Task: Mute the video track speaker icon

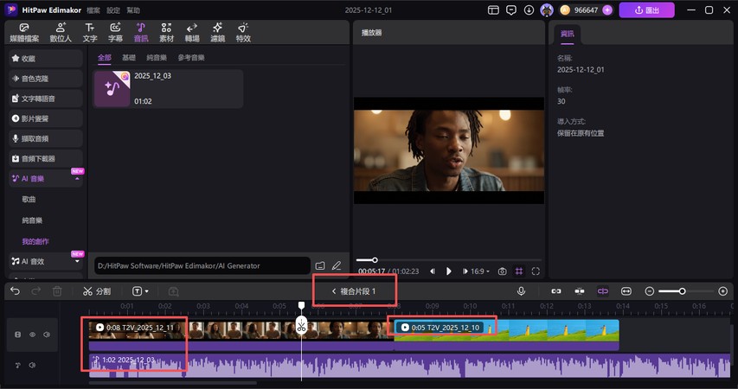Action: tap(47, 335)
